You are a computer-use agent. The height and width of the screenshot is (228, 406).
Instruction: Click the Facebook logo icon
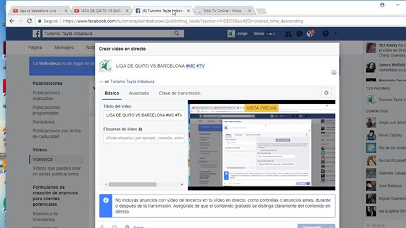point(36,34)
